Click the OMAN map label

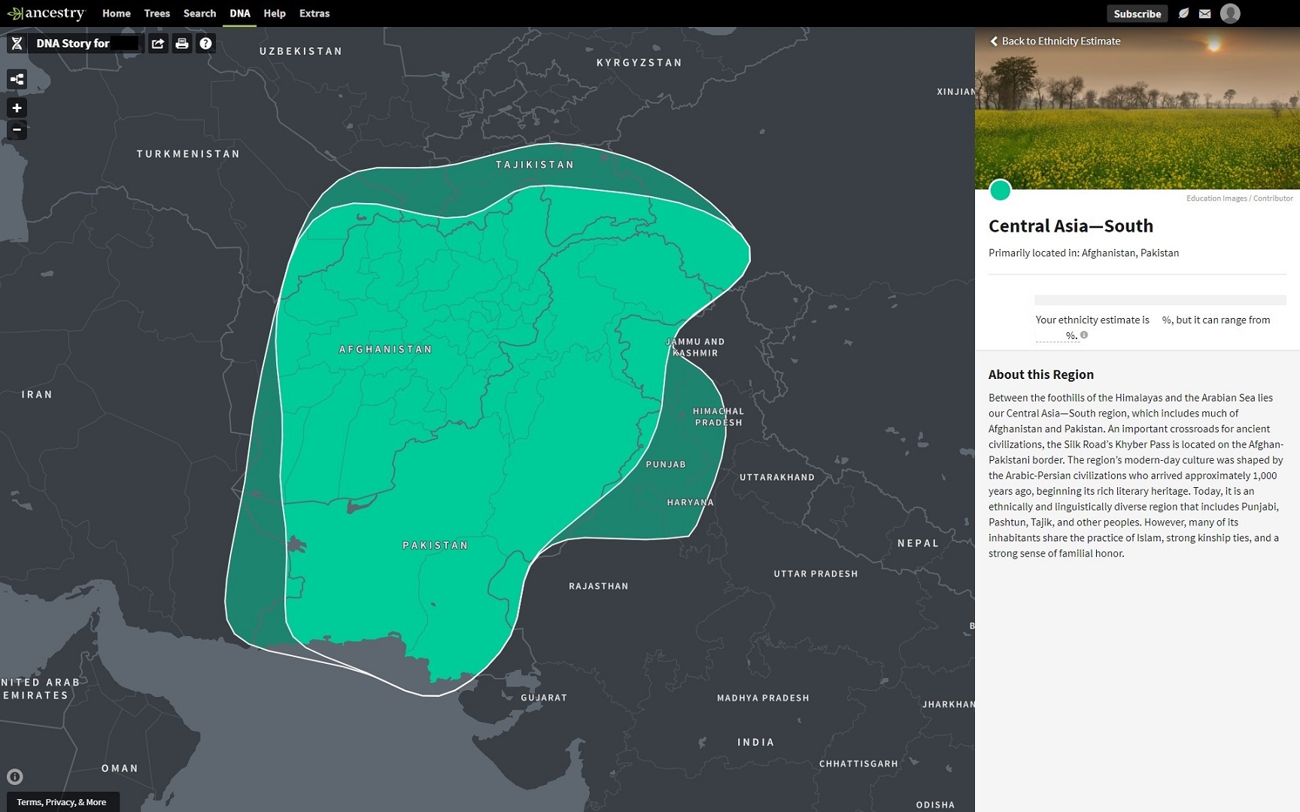(120, 768)
